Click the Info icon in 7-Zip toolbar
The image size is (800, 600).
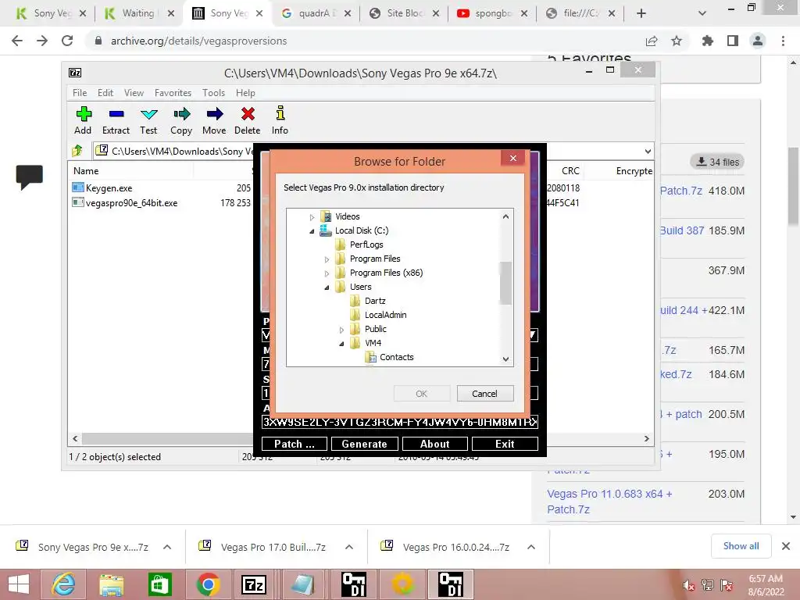pyautogui.click(x=280, y=113)
